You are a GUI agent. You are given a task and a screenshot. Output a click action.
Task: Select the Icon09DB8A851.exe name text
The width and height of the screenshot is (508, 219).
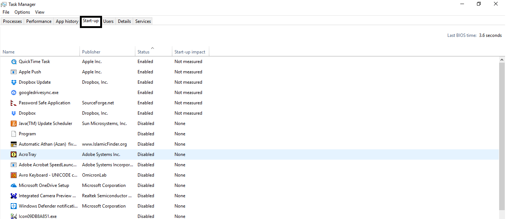pos(38,216)
